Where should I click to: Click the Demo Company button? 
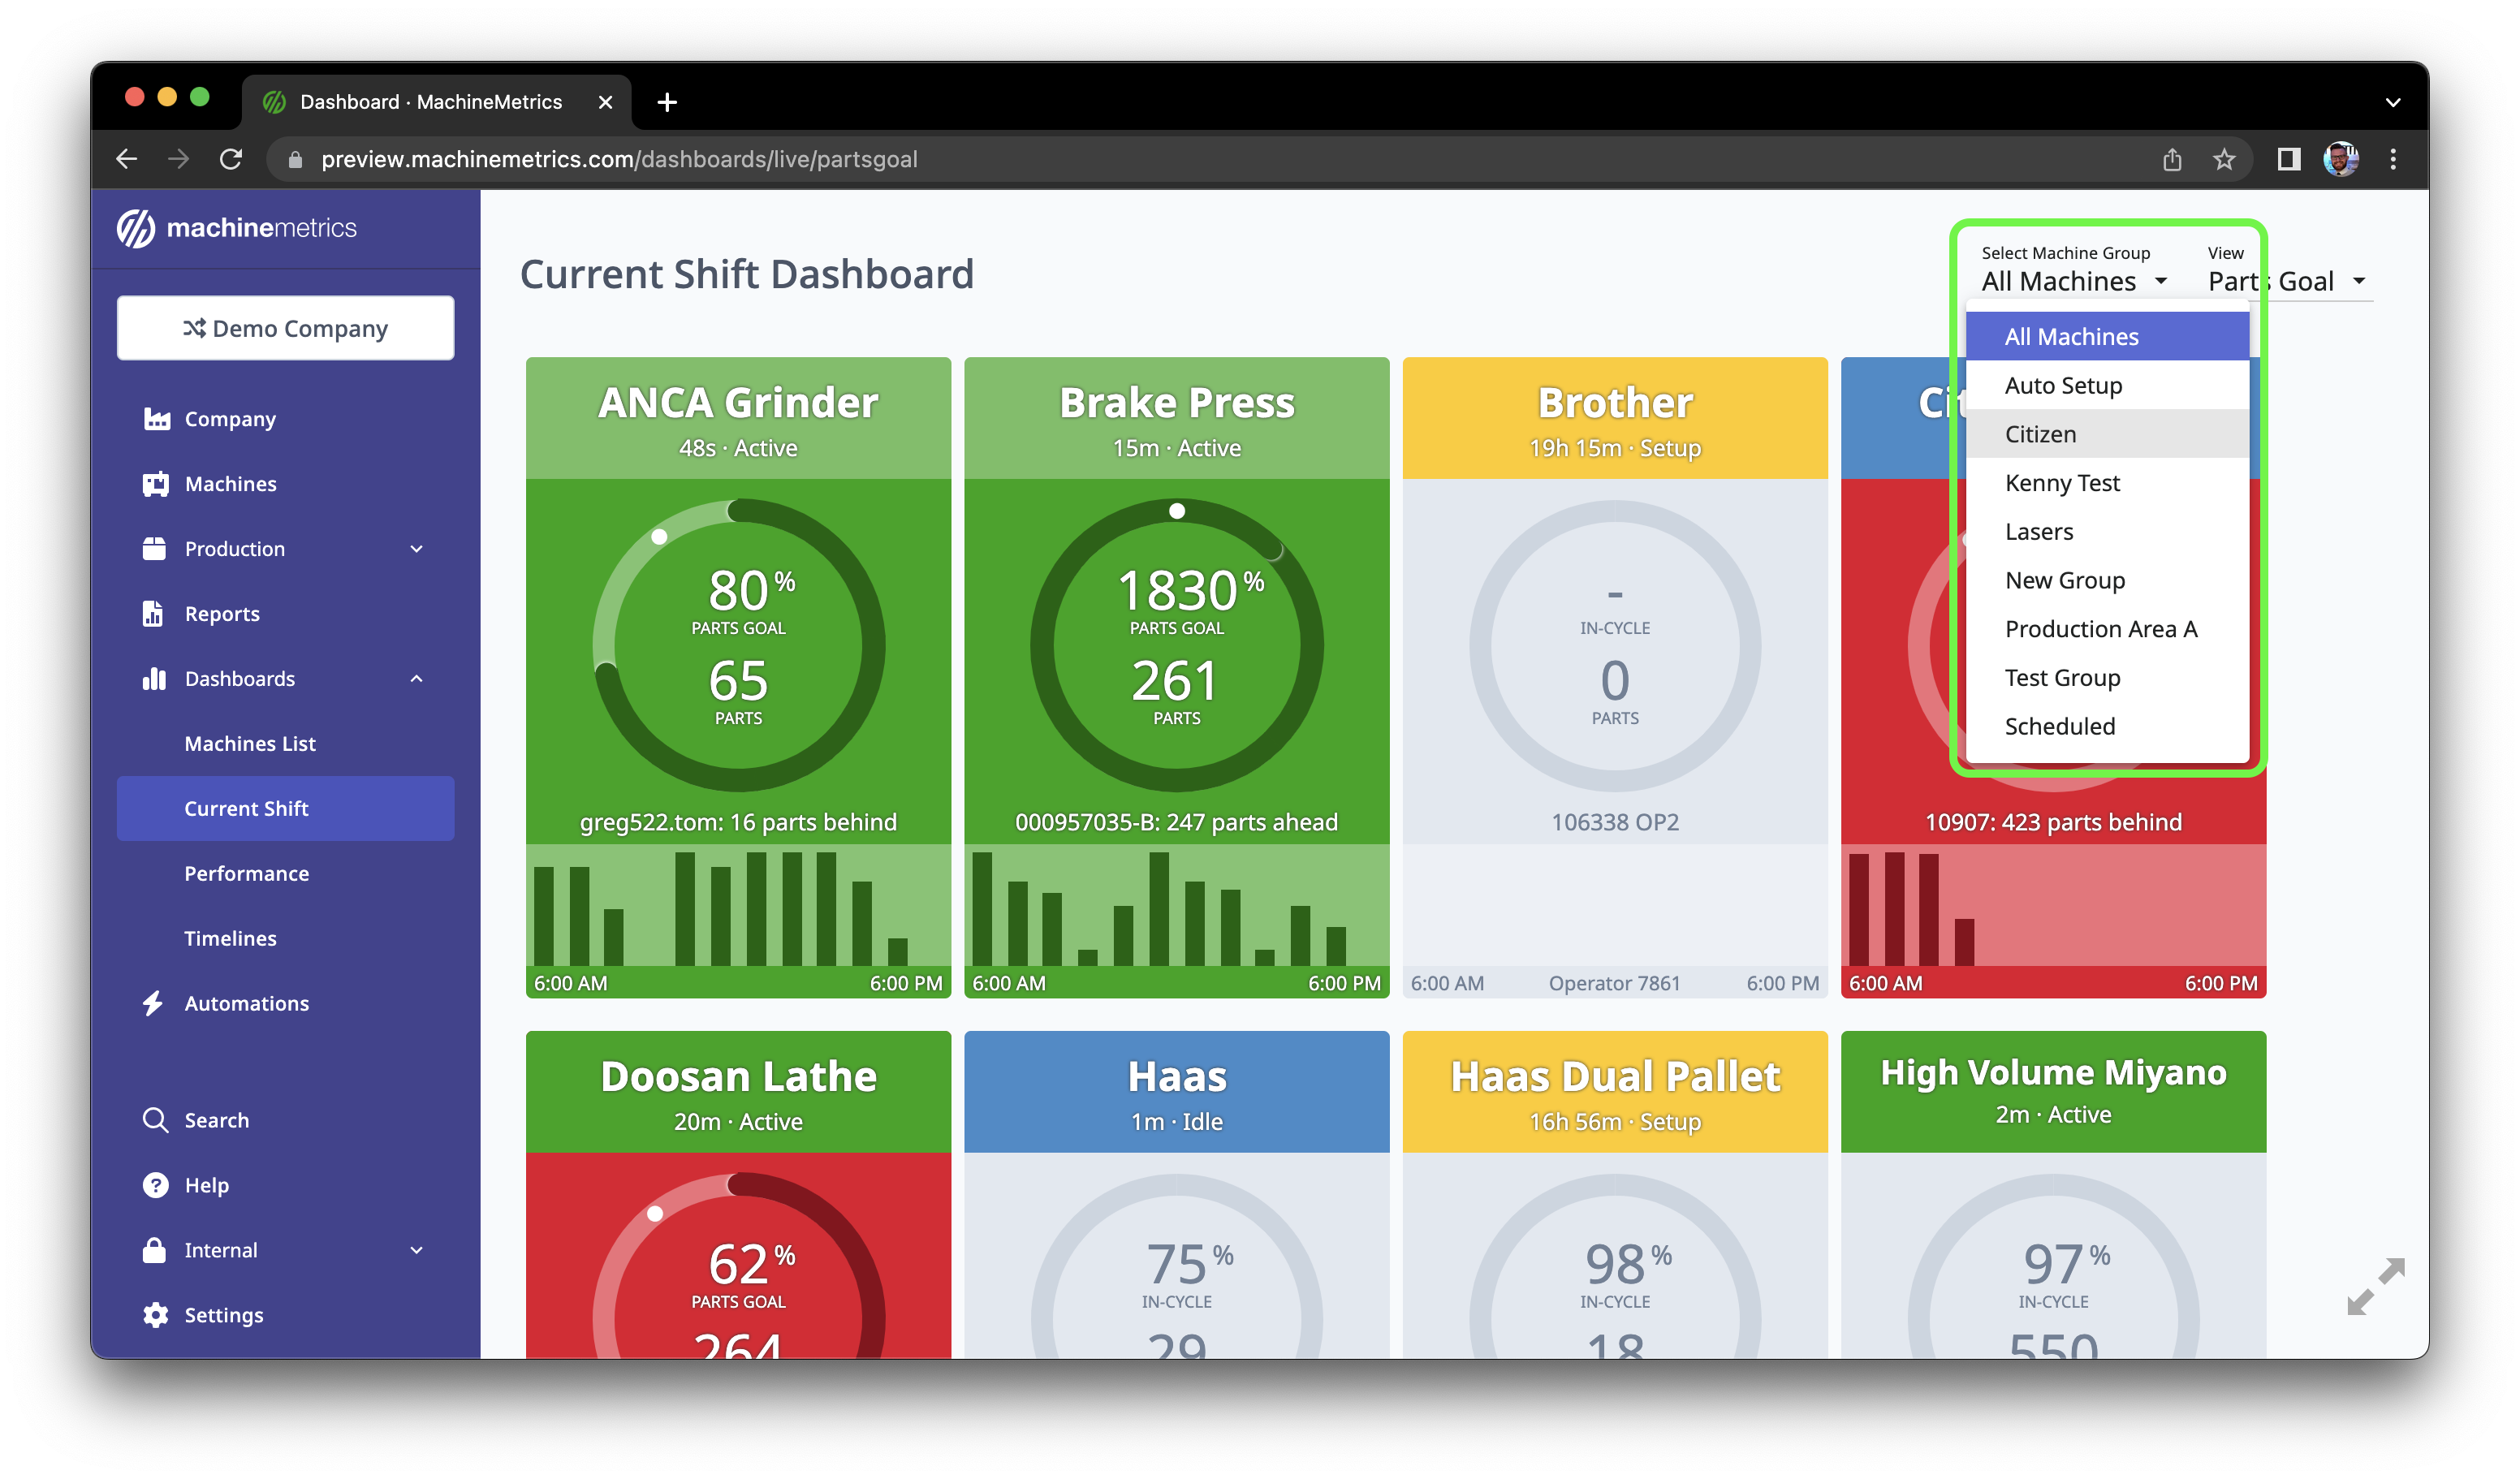(286, 328)
